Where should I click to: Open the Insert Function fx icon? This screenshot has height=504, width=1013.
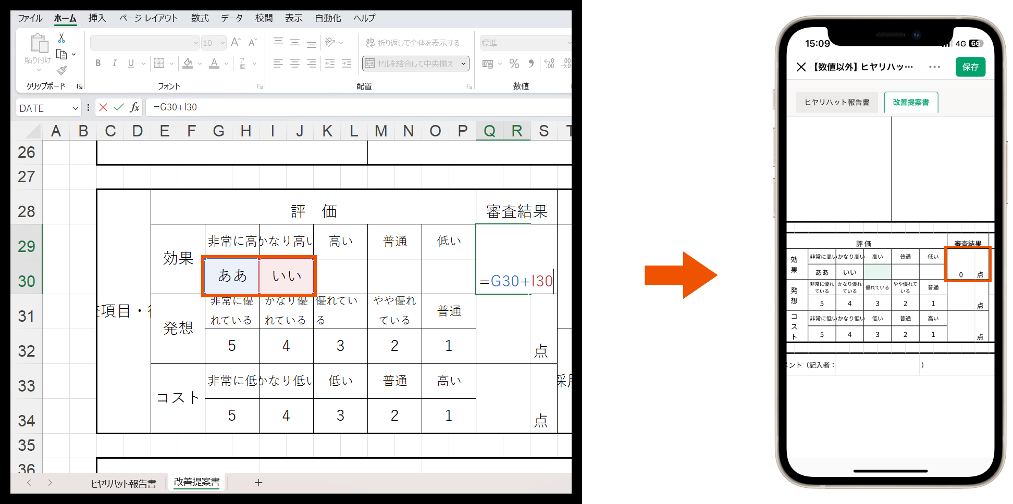click(134, 107)
